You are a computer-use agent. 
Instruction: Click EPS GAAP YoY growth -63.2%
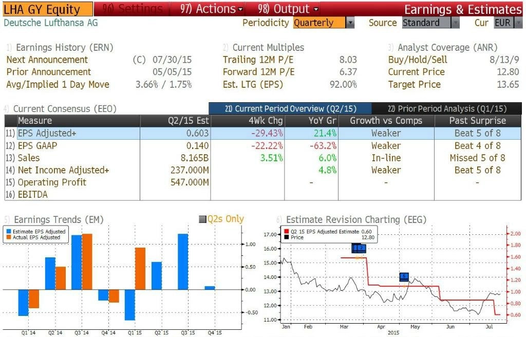323,146
